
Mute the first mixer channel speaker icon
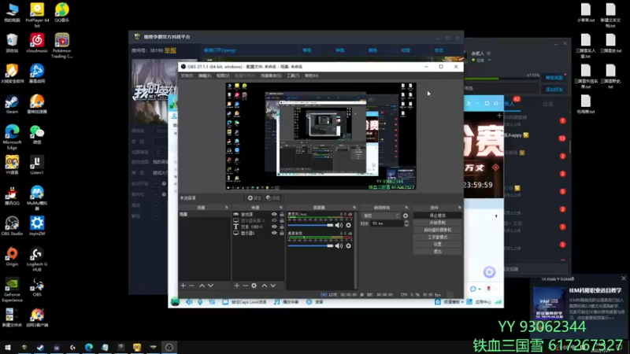tap(339, 225)
